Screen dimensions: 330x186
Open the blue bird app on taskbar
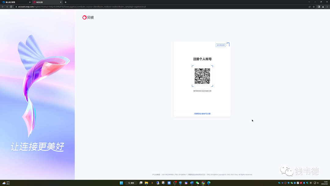point(169,183)
